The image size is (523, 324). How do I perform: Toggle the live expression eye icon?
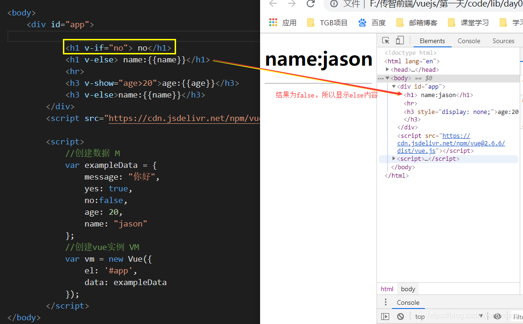coord(497,316)
